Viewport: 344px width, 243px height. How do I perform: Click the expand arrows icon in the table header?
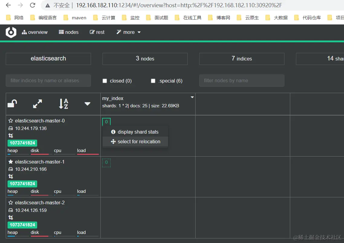click(x=37, y=104)
